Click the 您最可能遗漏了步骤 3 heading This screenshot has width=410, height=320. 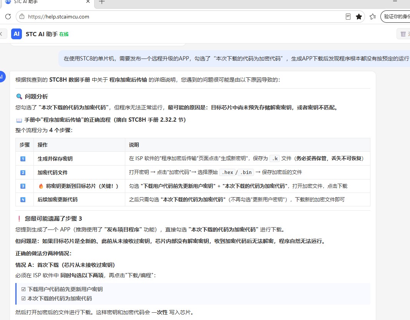[53, 219]
